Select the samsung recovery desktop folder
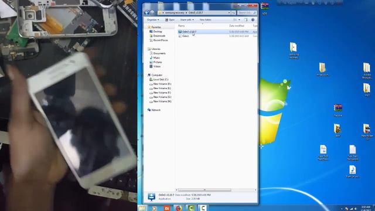The height and width of the screenshot is (211, 375). coord(294,50)
